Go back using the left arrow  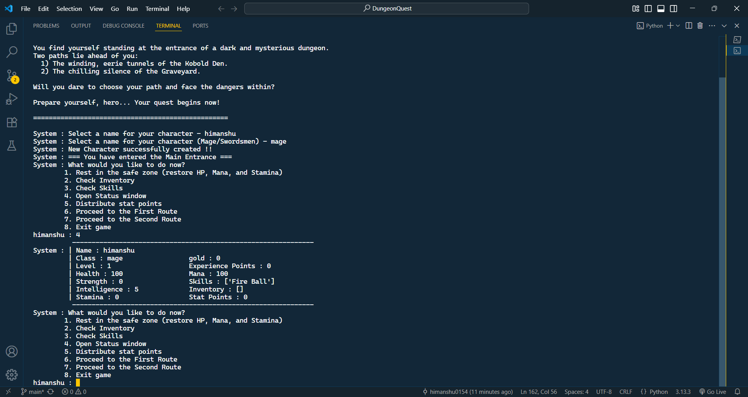[x=221, y=9]
